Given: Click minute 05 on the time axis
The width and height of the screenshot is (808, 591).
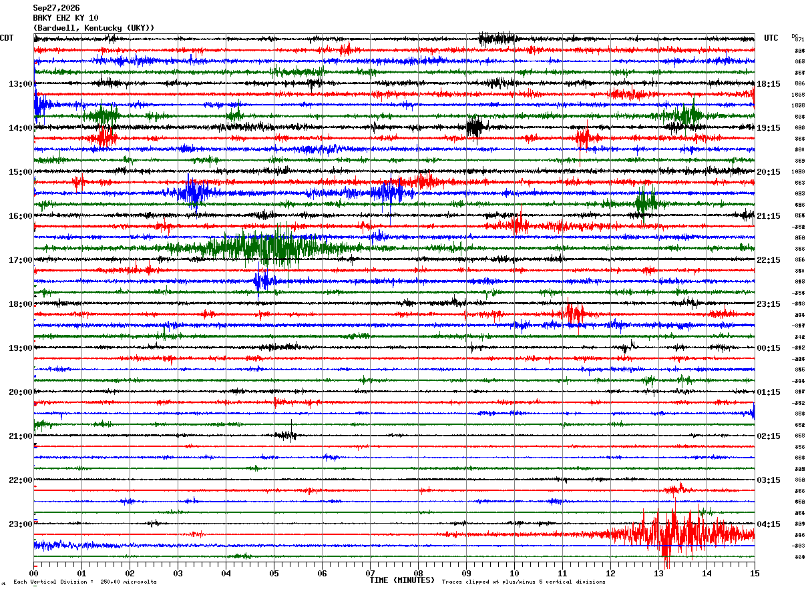Looking at the screenshot, I should (274, 573).
